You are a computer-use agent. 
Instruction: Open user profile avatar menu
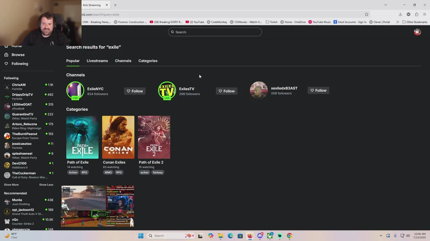tap(417, 32)
